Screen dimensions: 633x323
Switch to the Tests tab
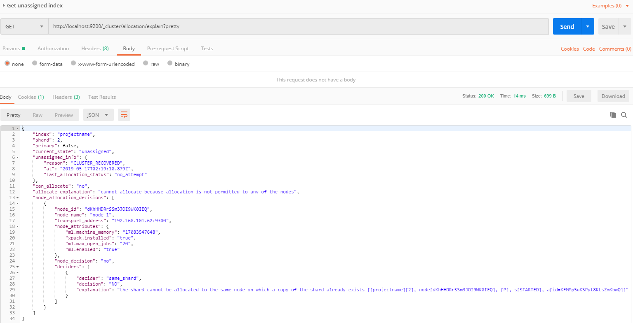[207, 48]
